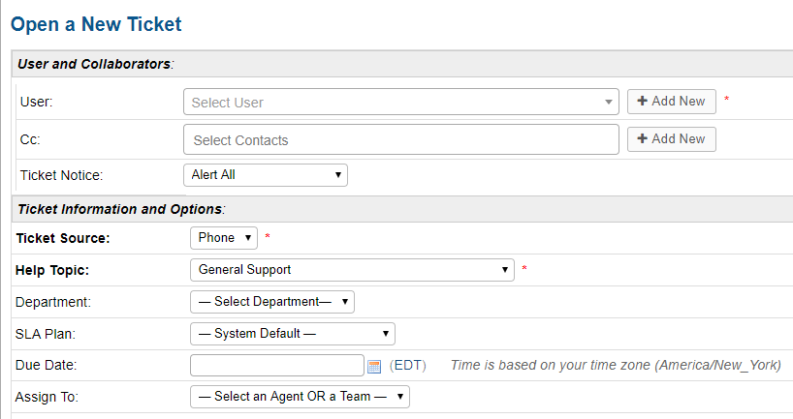Click the plus icon on User Add New
Viewport: 793px width, 419px height.
(641, 102)
